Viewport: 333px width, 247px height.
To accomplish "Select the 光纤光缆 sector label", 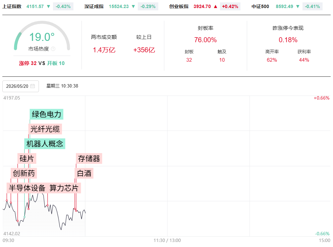I will click(x=45, y=129).
